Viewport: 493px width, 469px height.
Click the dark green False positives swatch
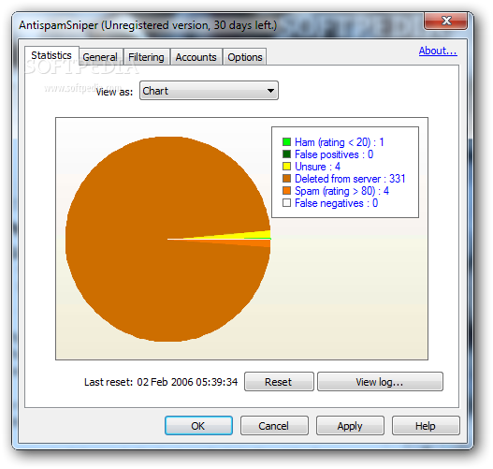tap(286, 154)
